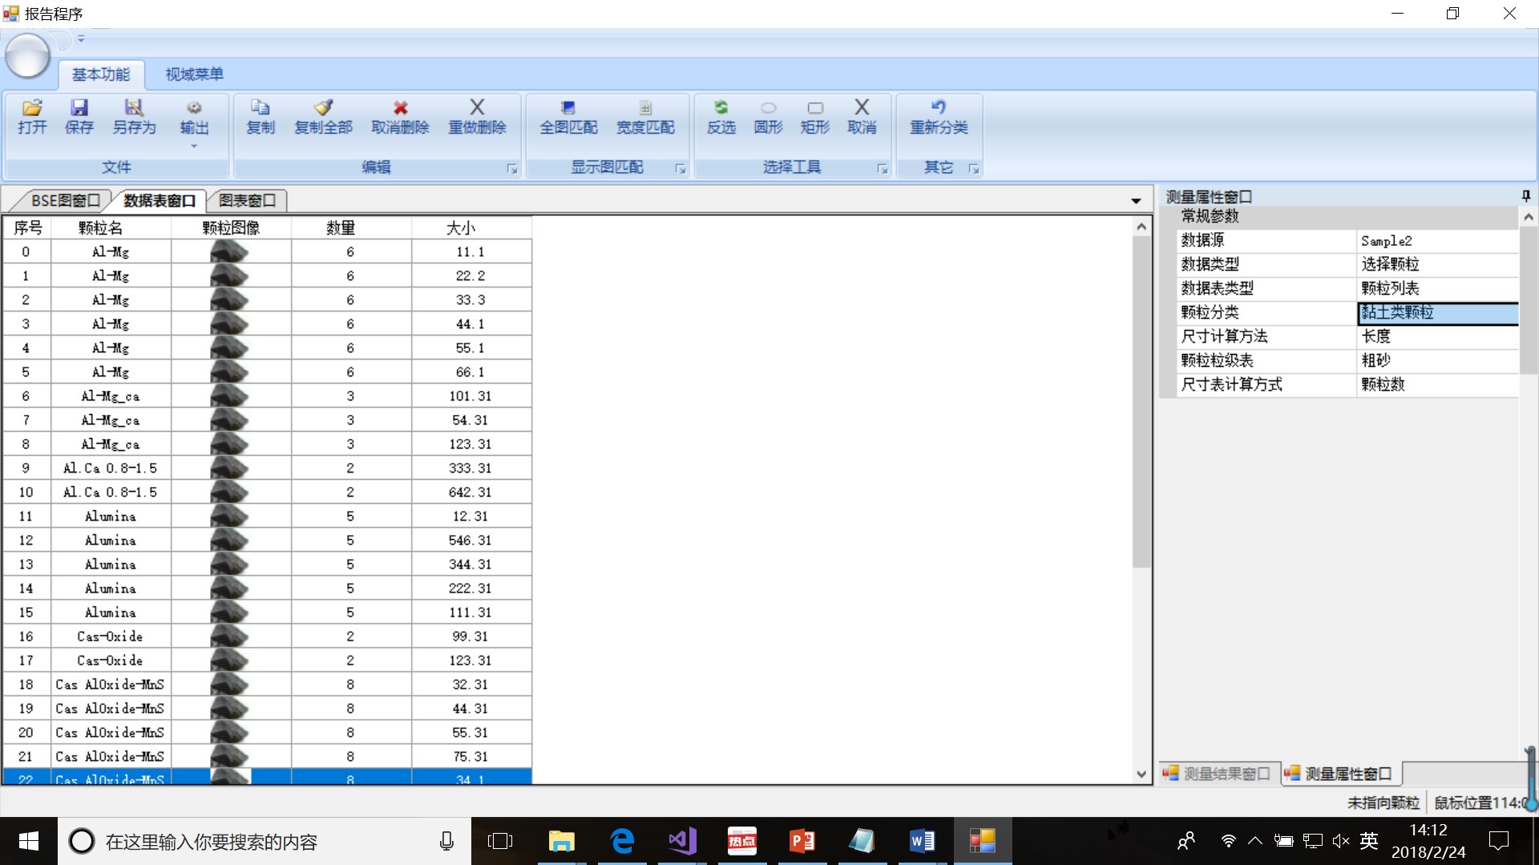Open the 测量结果窗口 bottom tab
1539x865 pixels.
coord(1218,774)
